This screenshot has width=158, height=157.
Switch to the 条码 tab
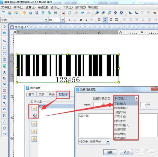[x=51, y=94]
